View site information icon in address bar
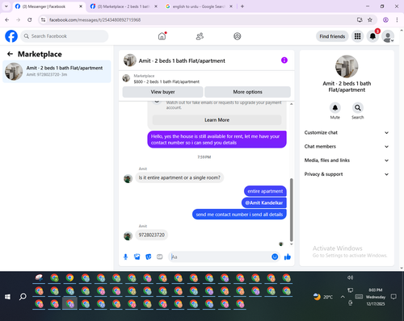Viewport: 404px width, 321px height. (43, 19)
